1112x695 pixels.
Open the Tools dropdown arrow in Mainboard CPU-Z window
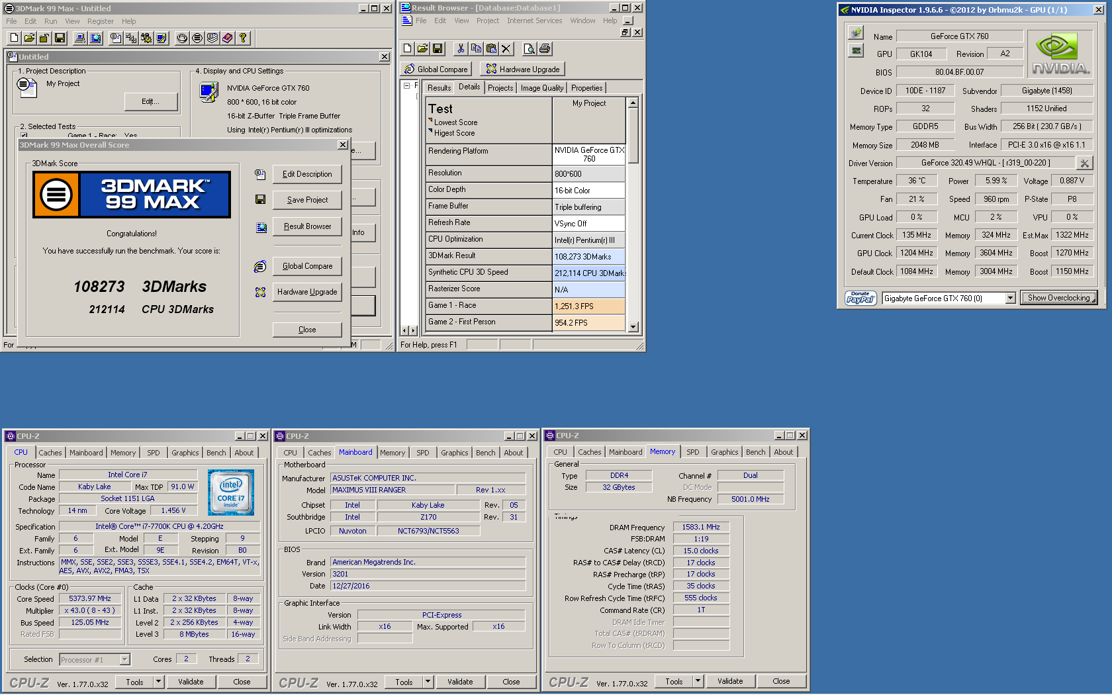coord(428,682)
